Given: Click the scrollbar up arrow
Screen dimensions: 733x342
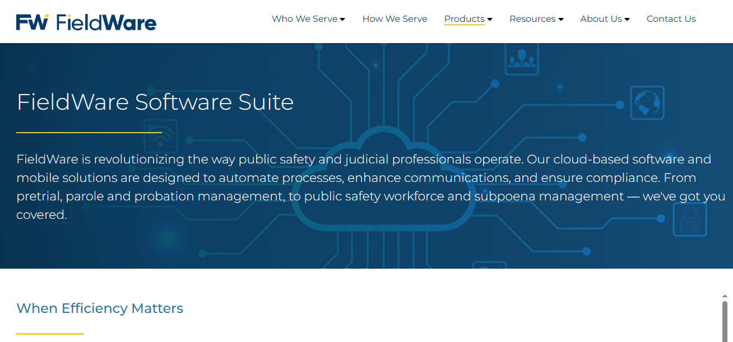Looking at the screenshot, I should point(725,296).
